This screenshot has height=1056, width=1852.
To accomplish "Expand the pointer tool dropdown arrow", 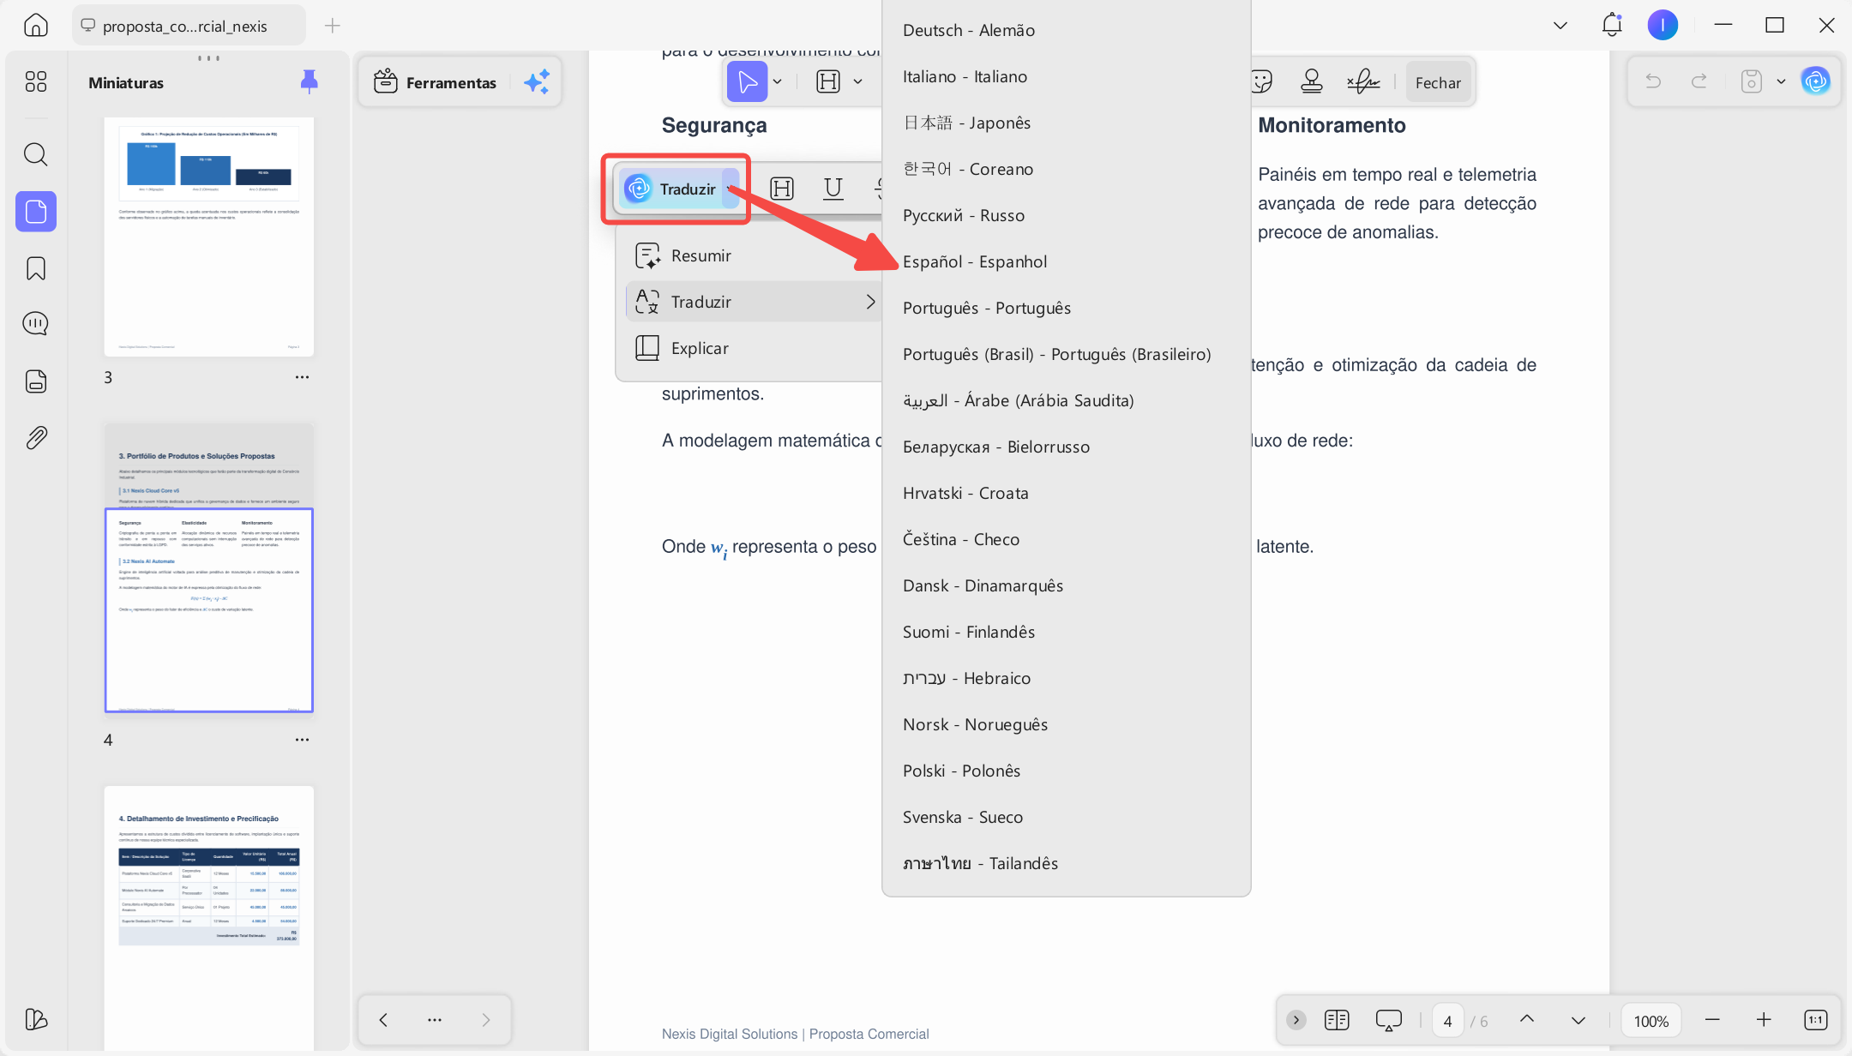I will tap(778, 81).
